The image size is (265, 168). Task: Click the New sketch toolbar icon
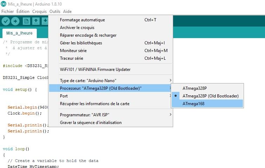coord(26,21)
